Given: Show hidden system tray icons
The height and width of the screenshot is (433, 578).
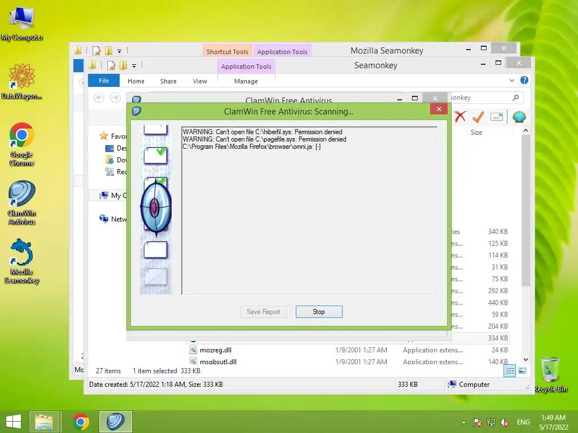Looking at the screenshot, I should (x=464, y=422).
